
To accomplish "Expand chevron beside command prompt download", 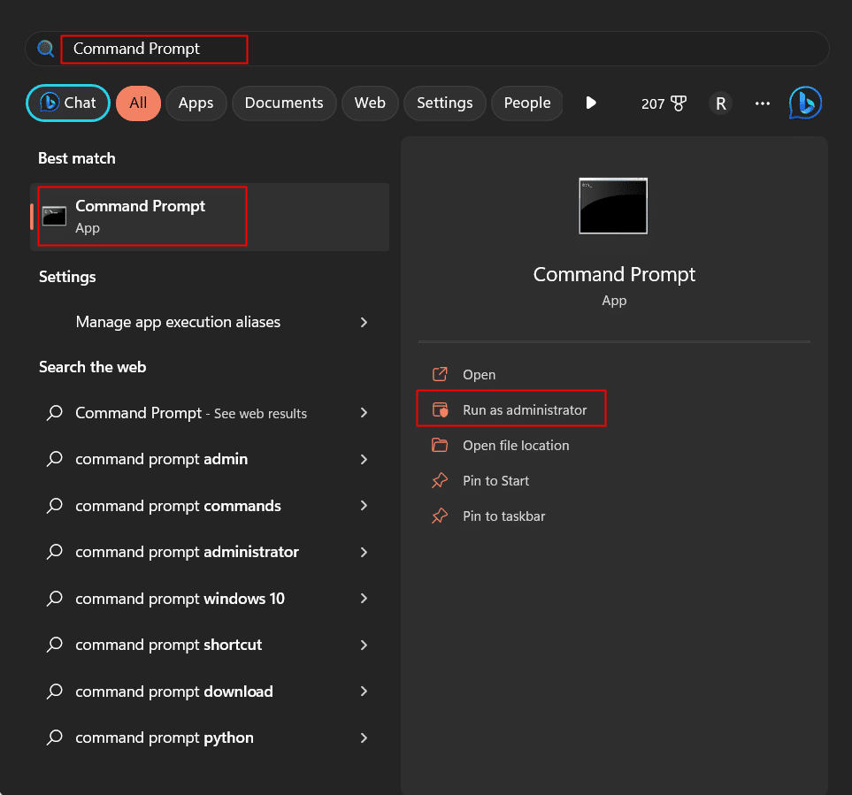I will pyautogui.click(x=364, y=692).
